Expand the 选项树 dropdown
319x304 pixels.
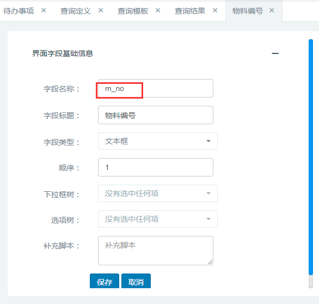(x=158, y=219)
